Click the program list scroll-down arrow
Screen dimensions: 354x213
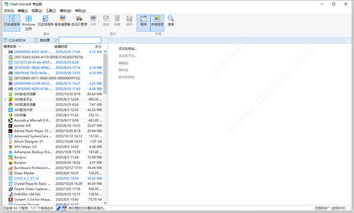coord(105,203)
